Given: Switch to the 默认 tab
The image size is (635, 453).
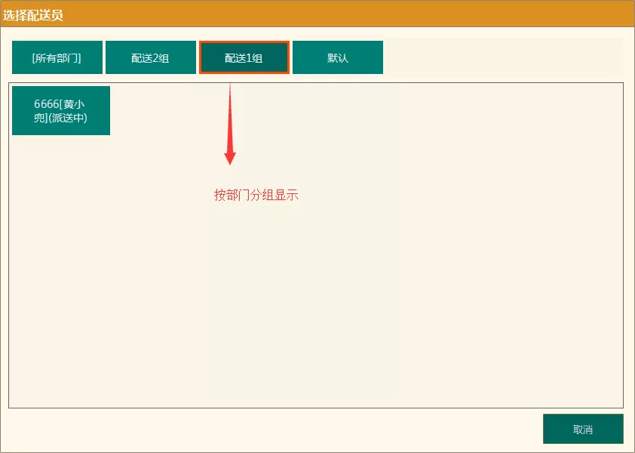Looking at the screenshot, I should tap(337, 58).
